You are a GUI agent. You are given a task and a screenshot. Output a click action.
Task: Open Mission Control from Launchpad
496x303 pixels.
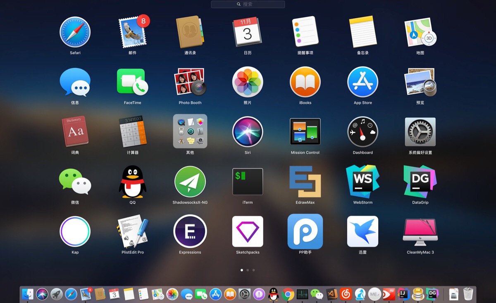pyautogui.click(x=305, y=132)
